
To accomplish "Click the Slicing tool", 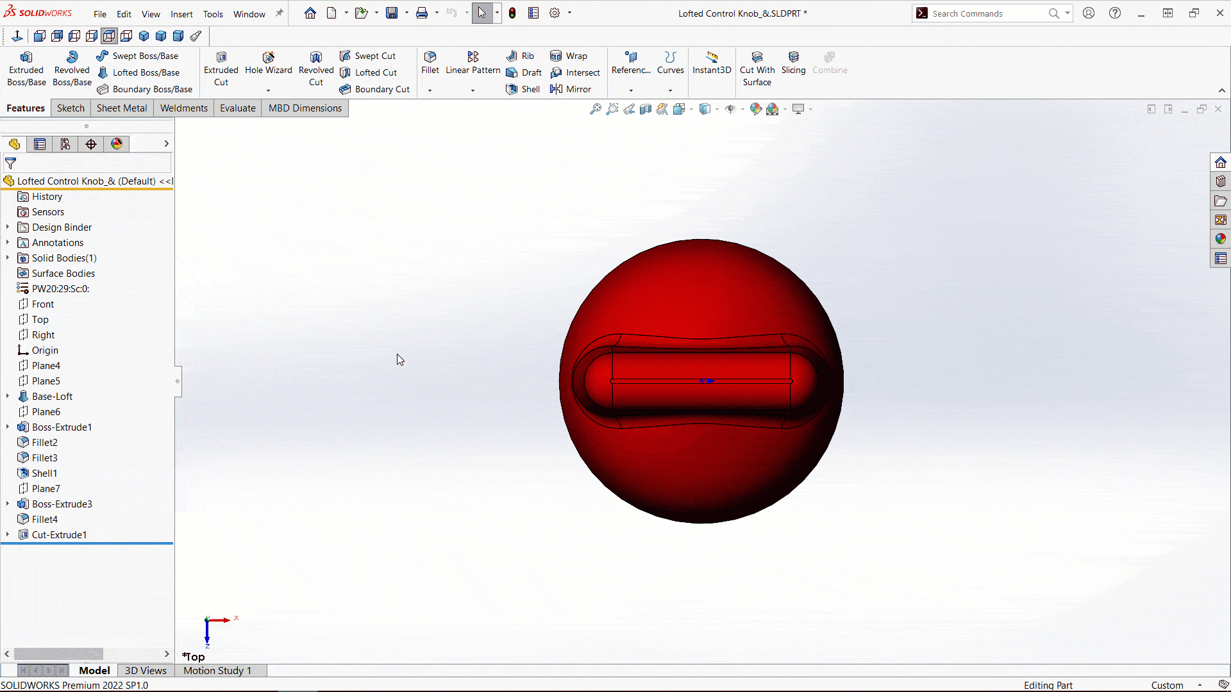I will coord(793,63).
